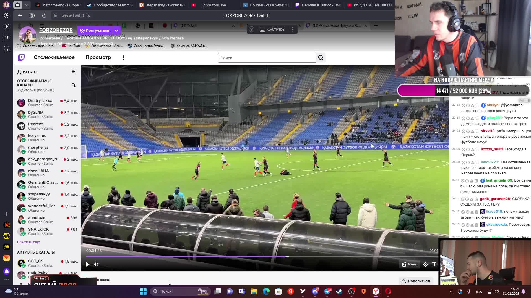Open video player settings gear
The image size is (531, 298).
point(426,264)
